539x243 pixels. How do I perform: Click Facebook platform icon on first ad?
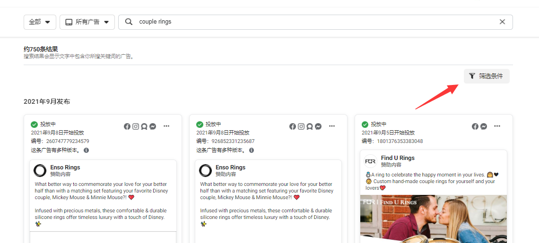coord(127,126)
